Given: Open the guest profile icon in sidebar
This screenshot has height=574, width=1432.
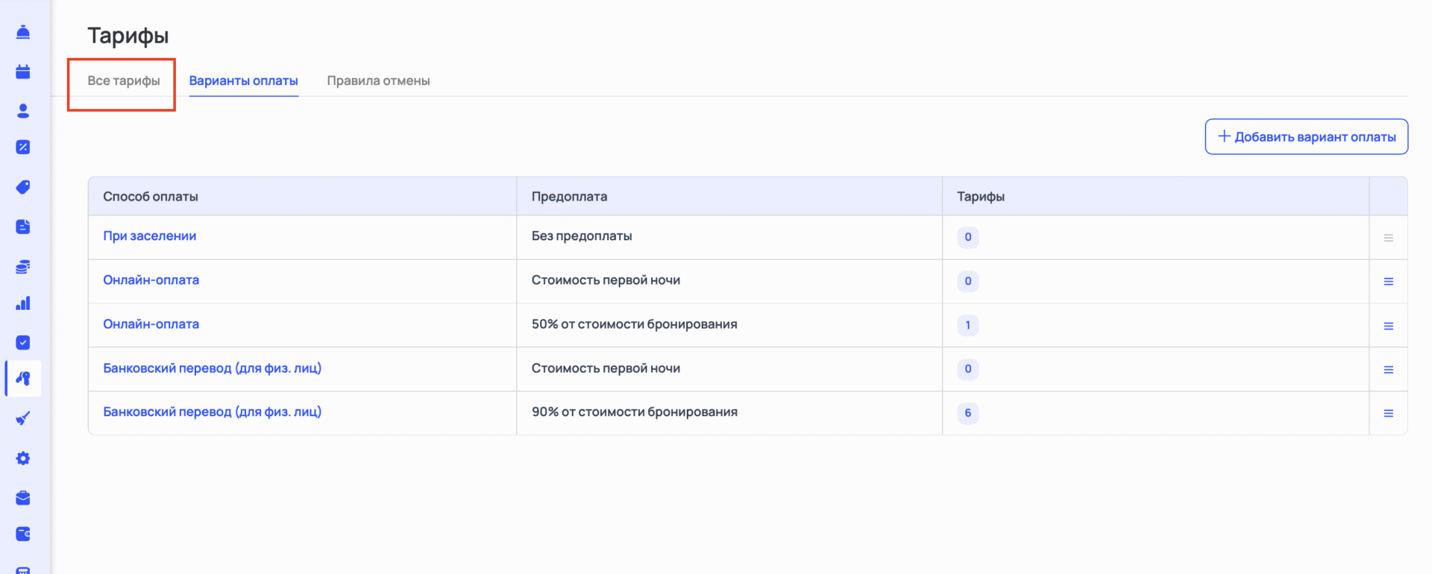Looking at the screenshot, I should point(23,110).
